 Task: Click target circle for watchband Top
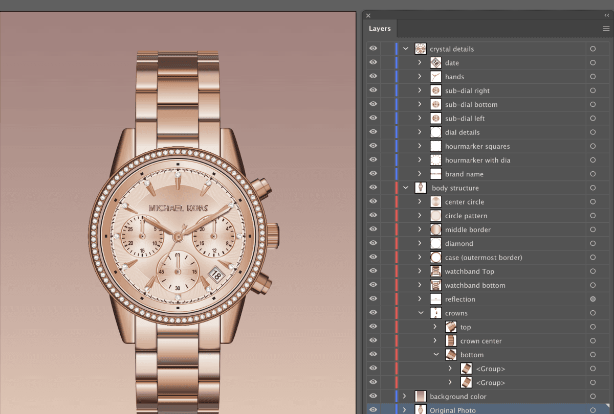point(593,271)
